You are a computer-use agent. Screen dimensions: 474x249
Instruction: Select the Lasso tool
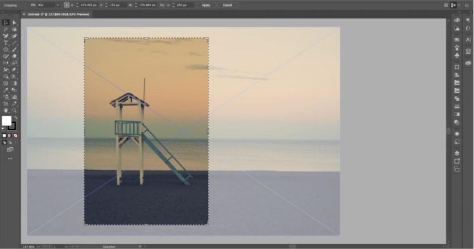click(14, 29)
